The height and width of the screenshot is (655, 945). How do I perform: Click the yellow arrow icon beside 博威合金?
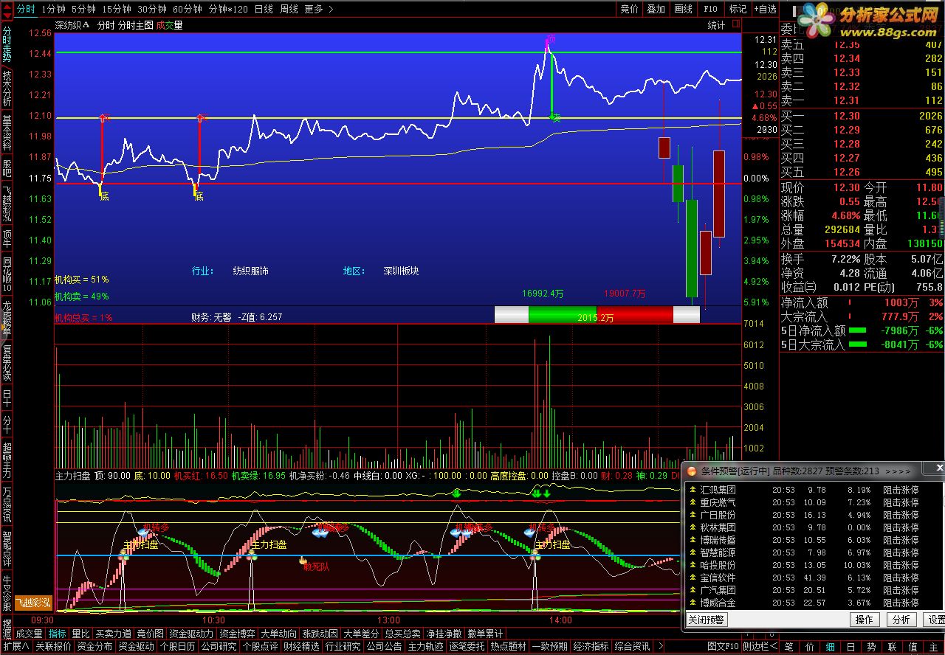pyautogui.click(x=692, y=603)
